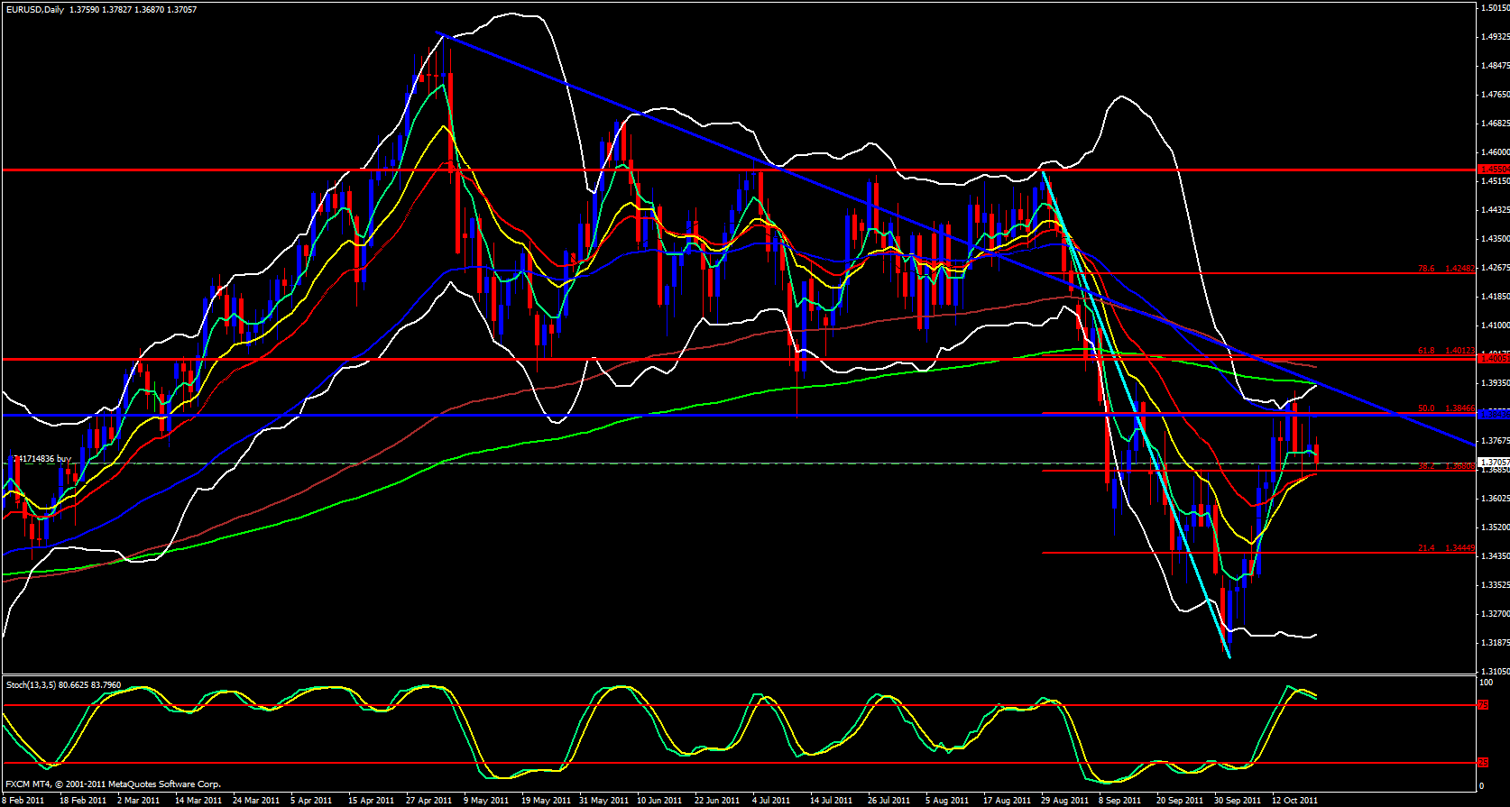Screen dimensions: 1510x807
Task: Click the stochastic 75 level tag
Action: (x=1483, y=705)
